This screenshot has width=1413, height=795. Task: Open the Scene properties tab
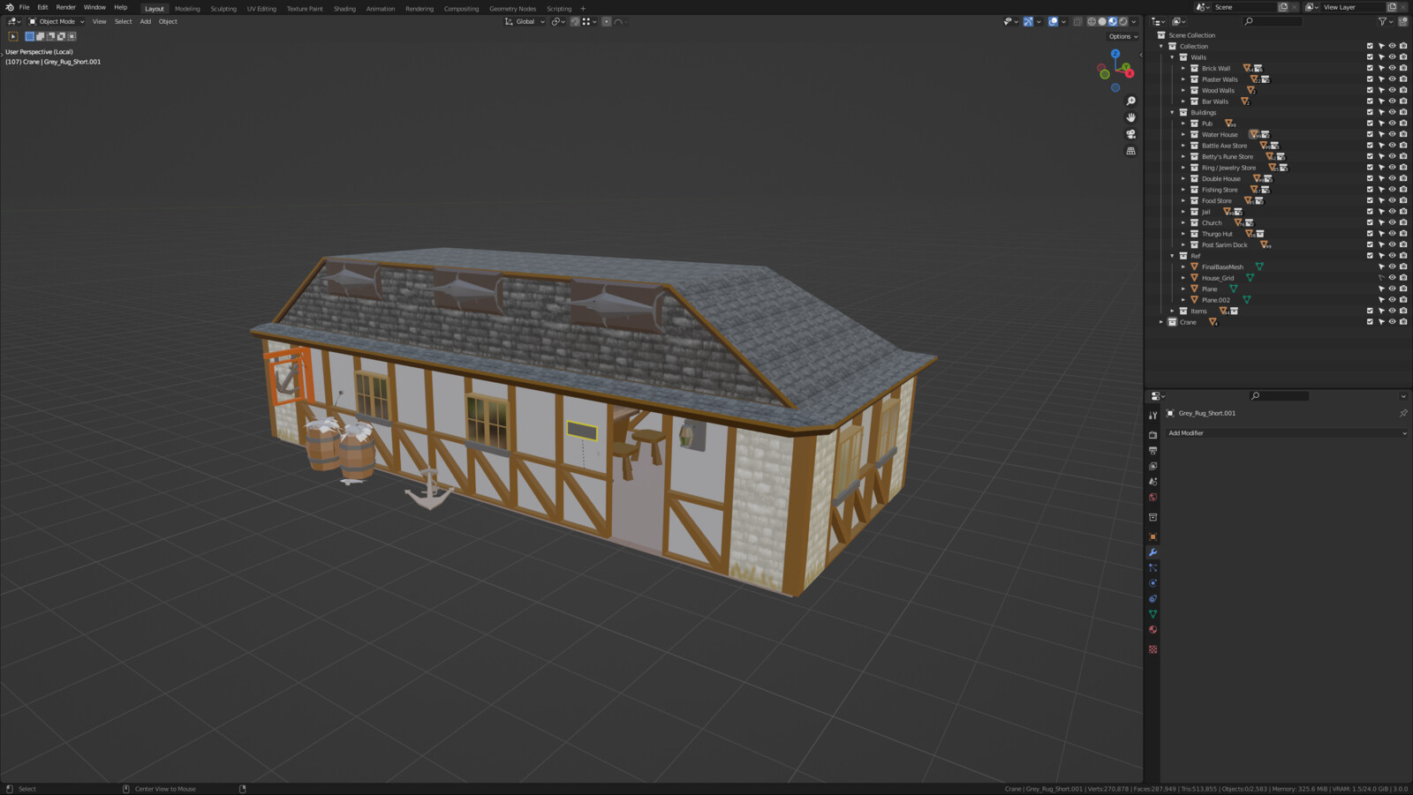(x=1152, y=482)
